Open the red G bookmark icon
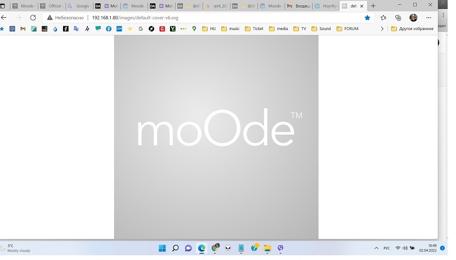Screen dimensions: 456x260 [x=162, y=29]
